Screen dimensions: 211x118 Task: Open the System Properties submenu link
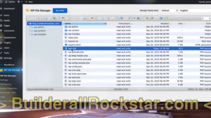click(9, 88)
